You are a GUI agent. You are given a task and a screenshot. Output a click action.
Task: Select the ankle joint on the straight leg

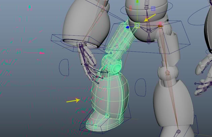point(178,131)
